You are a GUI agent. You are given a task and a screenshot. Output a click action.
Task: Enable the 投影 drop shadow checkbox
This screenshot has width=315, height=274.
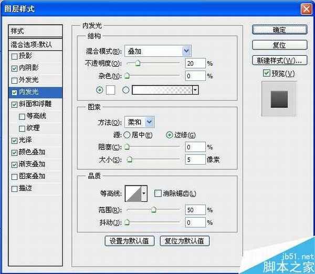coord(14,56)
